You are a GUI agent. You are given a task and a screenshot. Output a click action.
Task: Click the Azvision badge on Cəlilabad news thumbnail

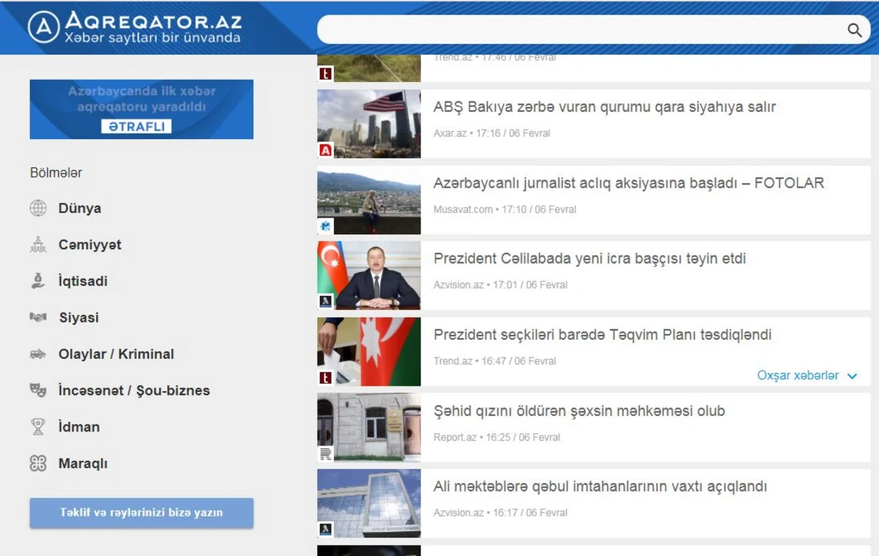[325, 301]
